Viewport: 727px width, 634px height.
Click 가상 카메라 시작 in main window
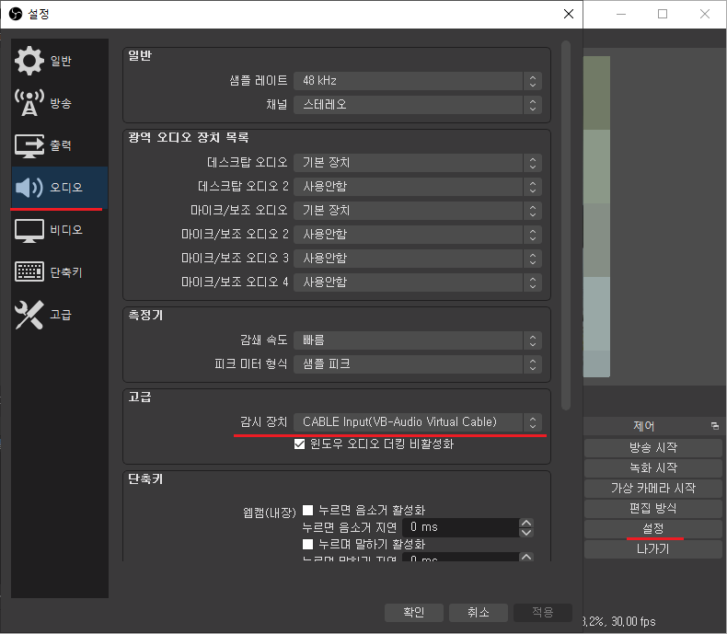pos(653,489)
